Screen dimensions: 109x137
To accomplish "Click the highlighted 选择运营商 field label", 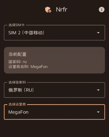I will [x=17, y=104].
